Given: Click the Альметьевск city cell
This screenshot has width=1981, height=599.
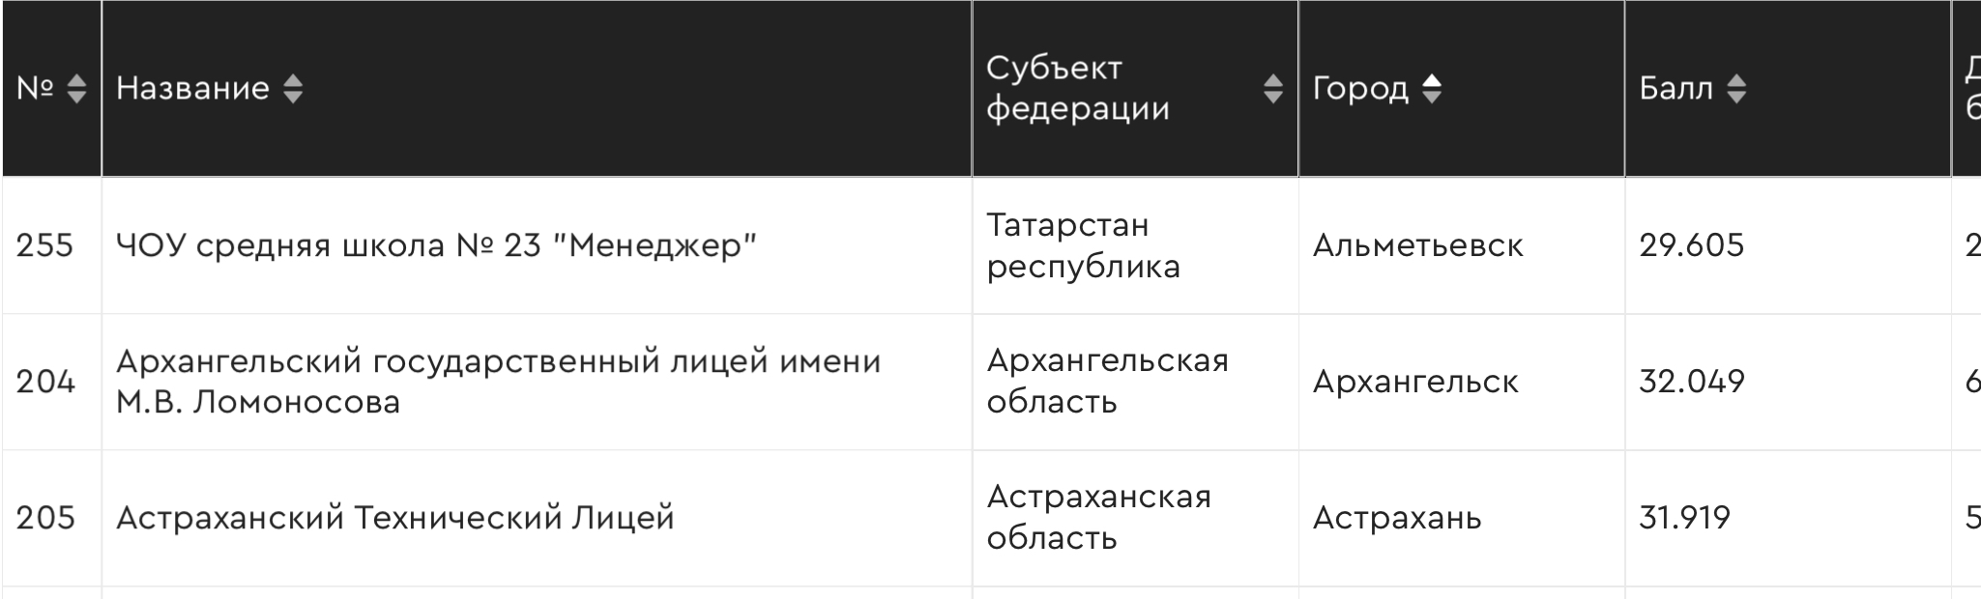Looking at the screenshot, I should click(1417, 245).
